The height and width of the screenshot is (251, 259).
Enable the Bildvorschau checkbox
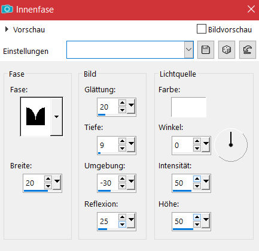click(x=202, y=29)
